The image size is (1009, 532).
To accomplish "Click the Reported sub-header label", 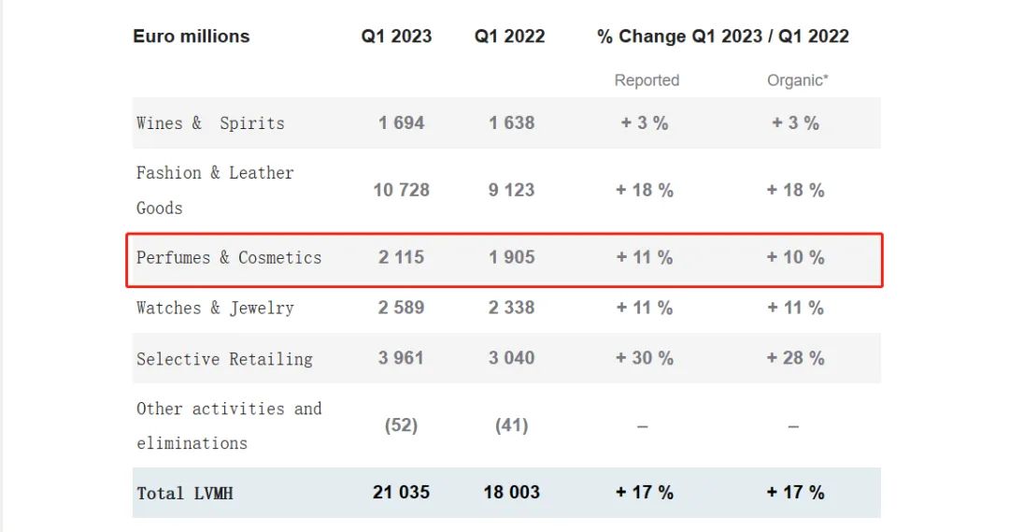I will pos(647,80).
